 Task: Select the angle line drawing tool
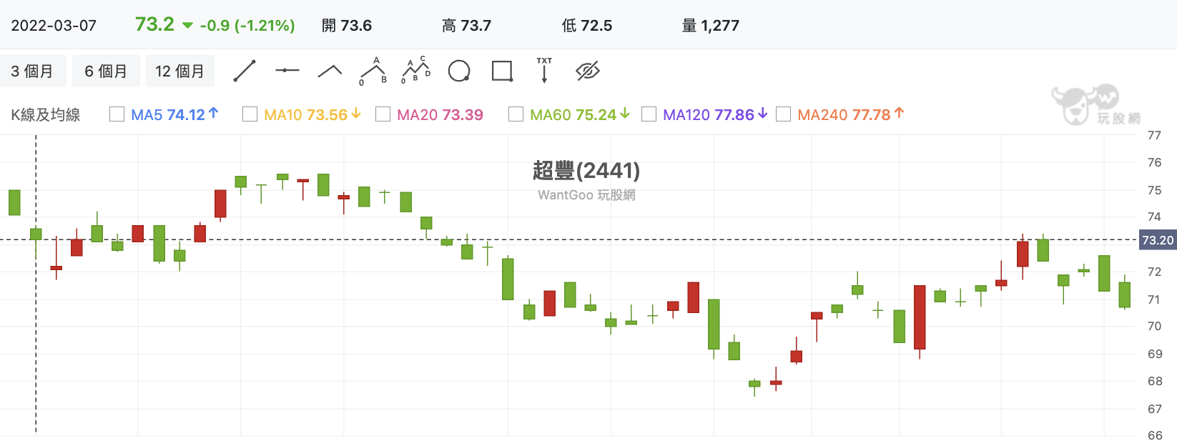330,71
